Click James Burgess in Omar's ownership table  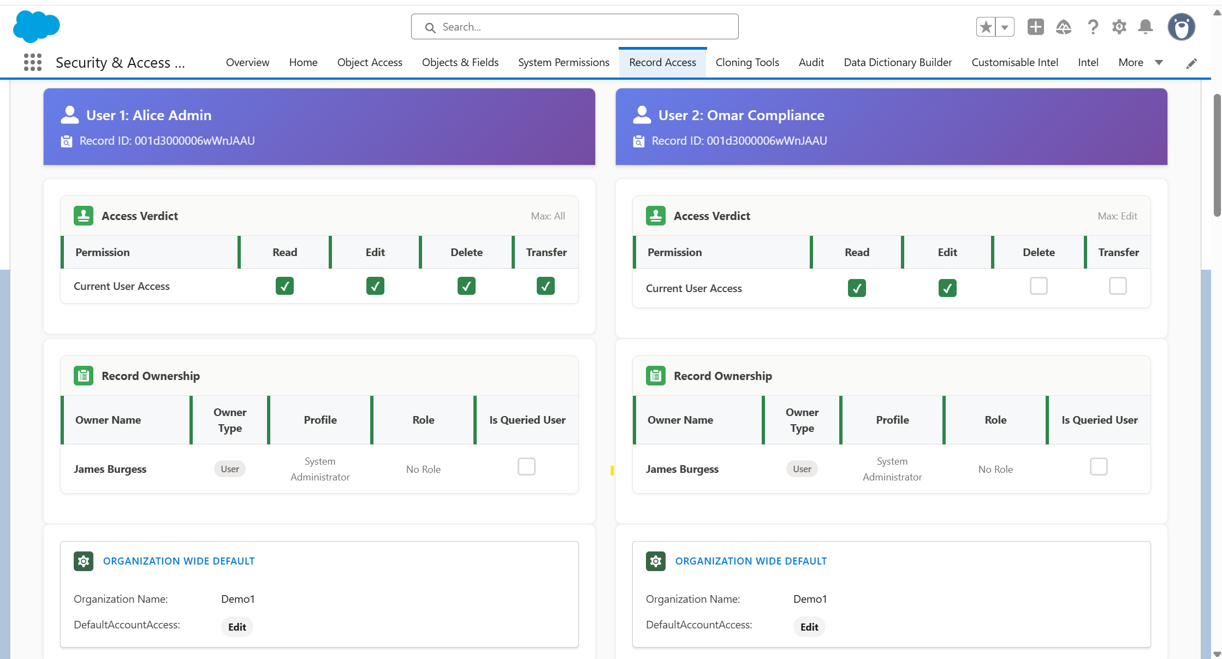pos(682,469)
